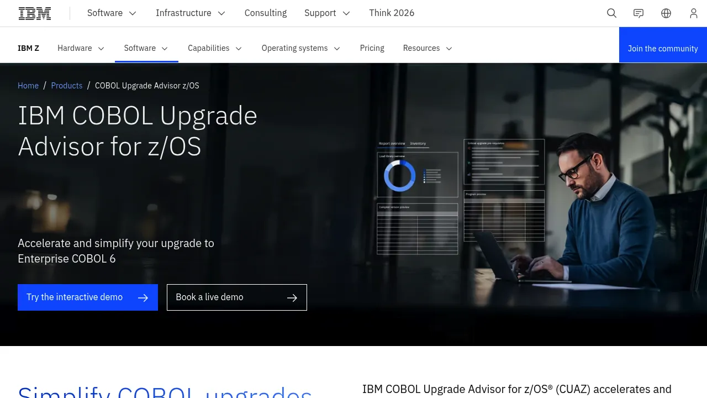This screenshot has height=398, width=707.
Task: Open Products breadcrumb link
Action: click(x=67, y=86)
